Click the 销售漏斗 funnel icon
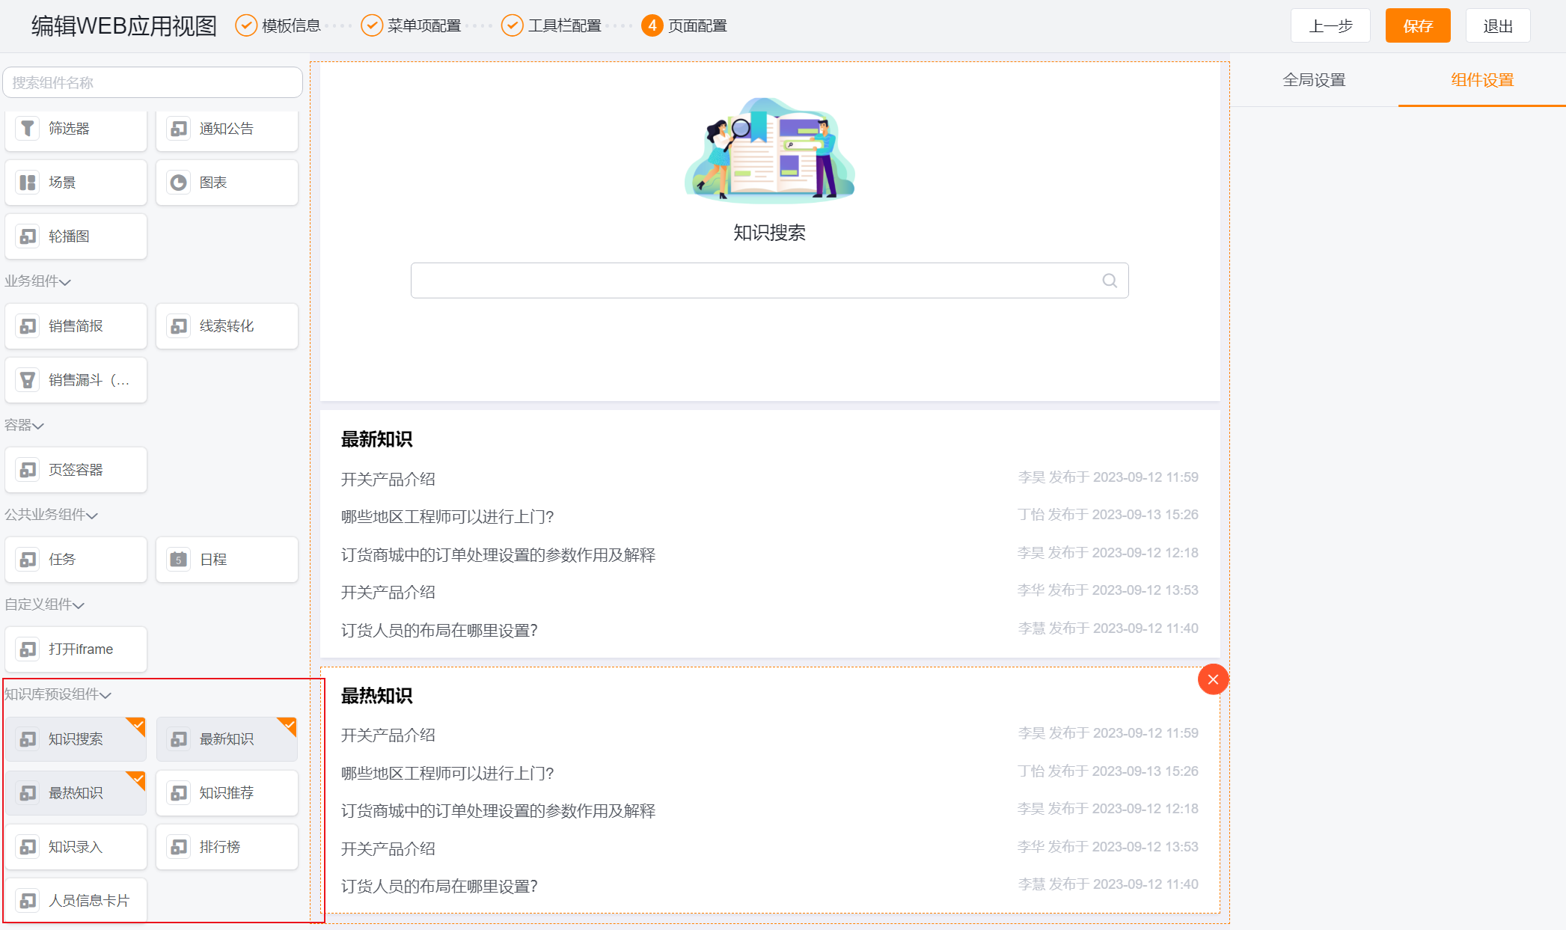 28,380
